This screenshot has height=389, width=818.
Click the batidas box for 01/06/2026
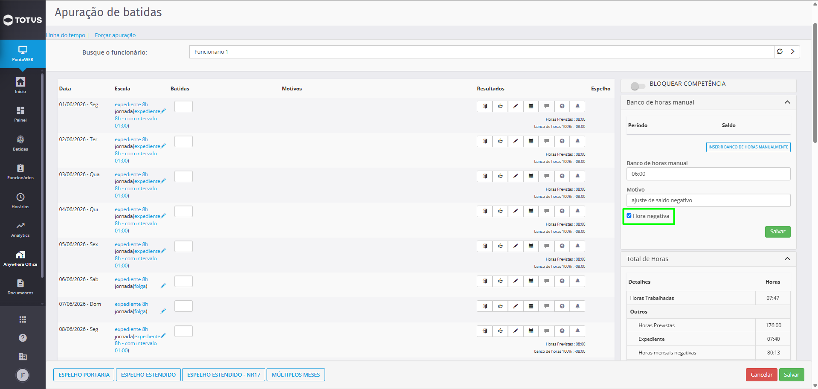[183, 106]
